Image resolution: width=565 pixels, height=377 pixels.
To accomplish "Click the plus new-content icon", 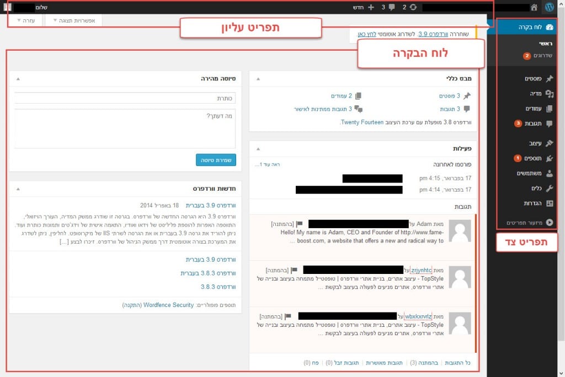I will tap(371, 7).
